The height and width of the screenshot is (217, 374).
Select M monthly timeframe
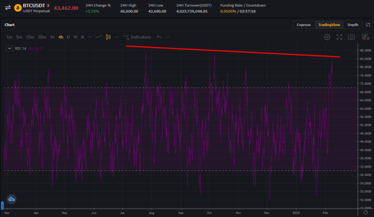point(83,37)
